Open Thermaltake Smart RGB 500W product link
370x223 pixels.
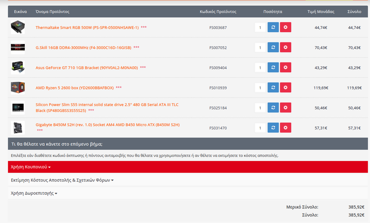click(x=87, y=28)
